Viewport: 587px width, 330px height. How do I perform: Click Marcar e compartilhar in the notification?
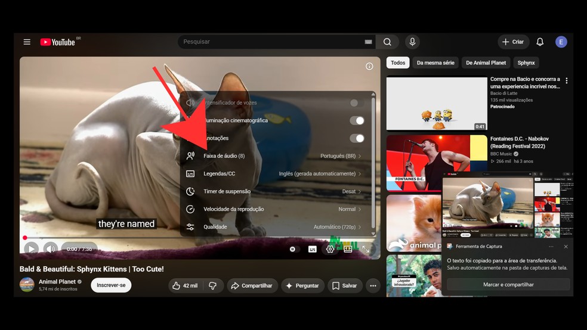pos(508,284)
